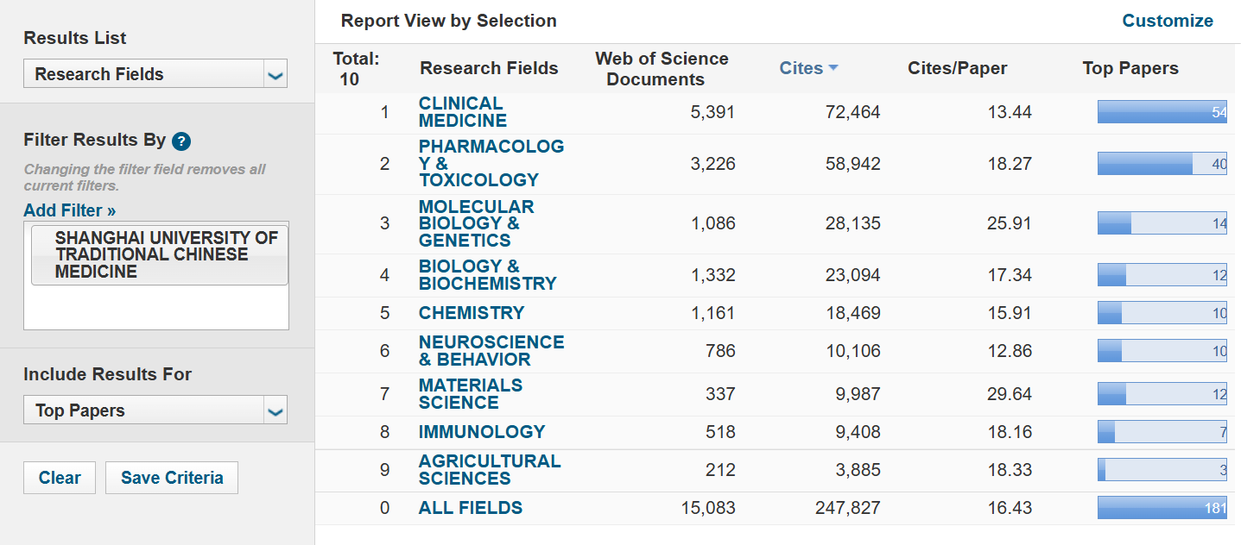1241x545 pixels.
Task: Click the Save Criteria button
Action: [x=172, y=478]
